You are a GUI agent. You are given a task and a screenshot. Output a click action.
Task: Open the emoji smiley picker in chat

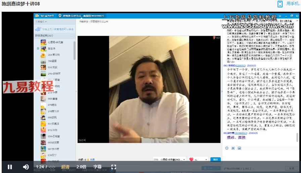[227, 148]
